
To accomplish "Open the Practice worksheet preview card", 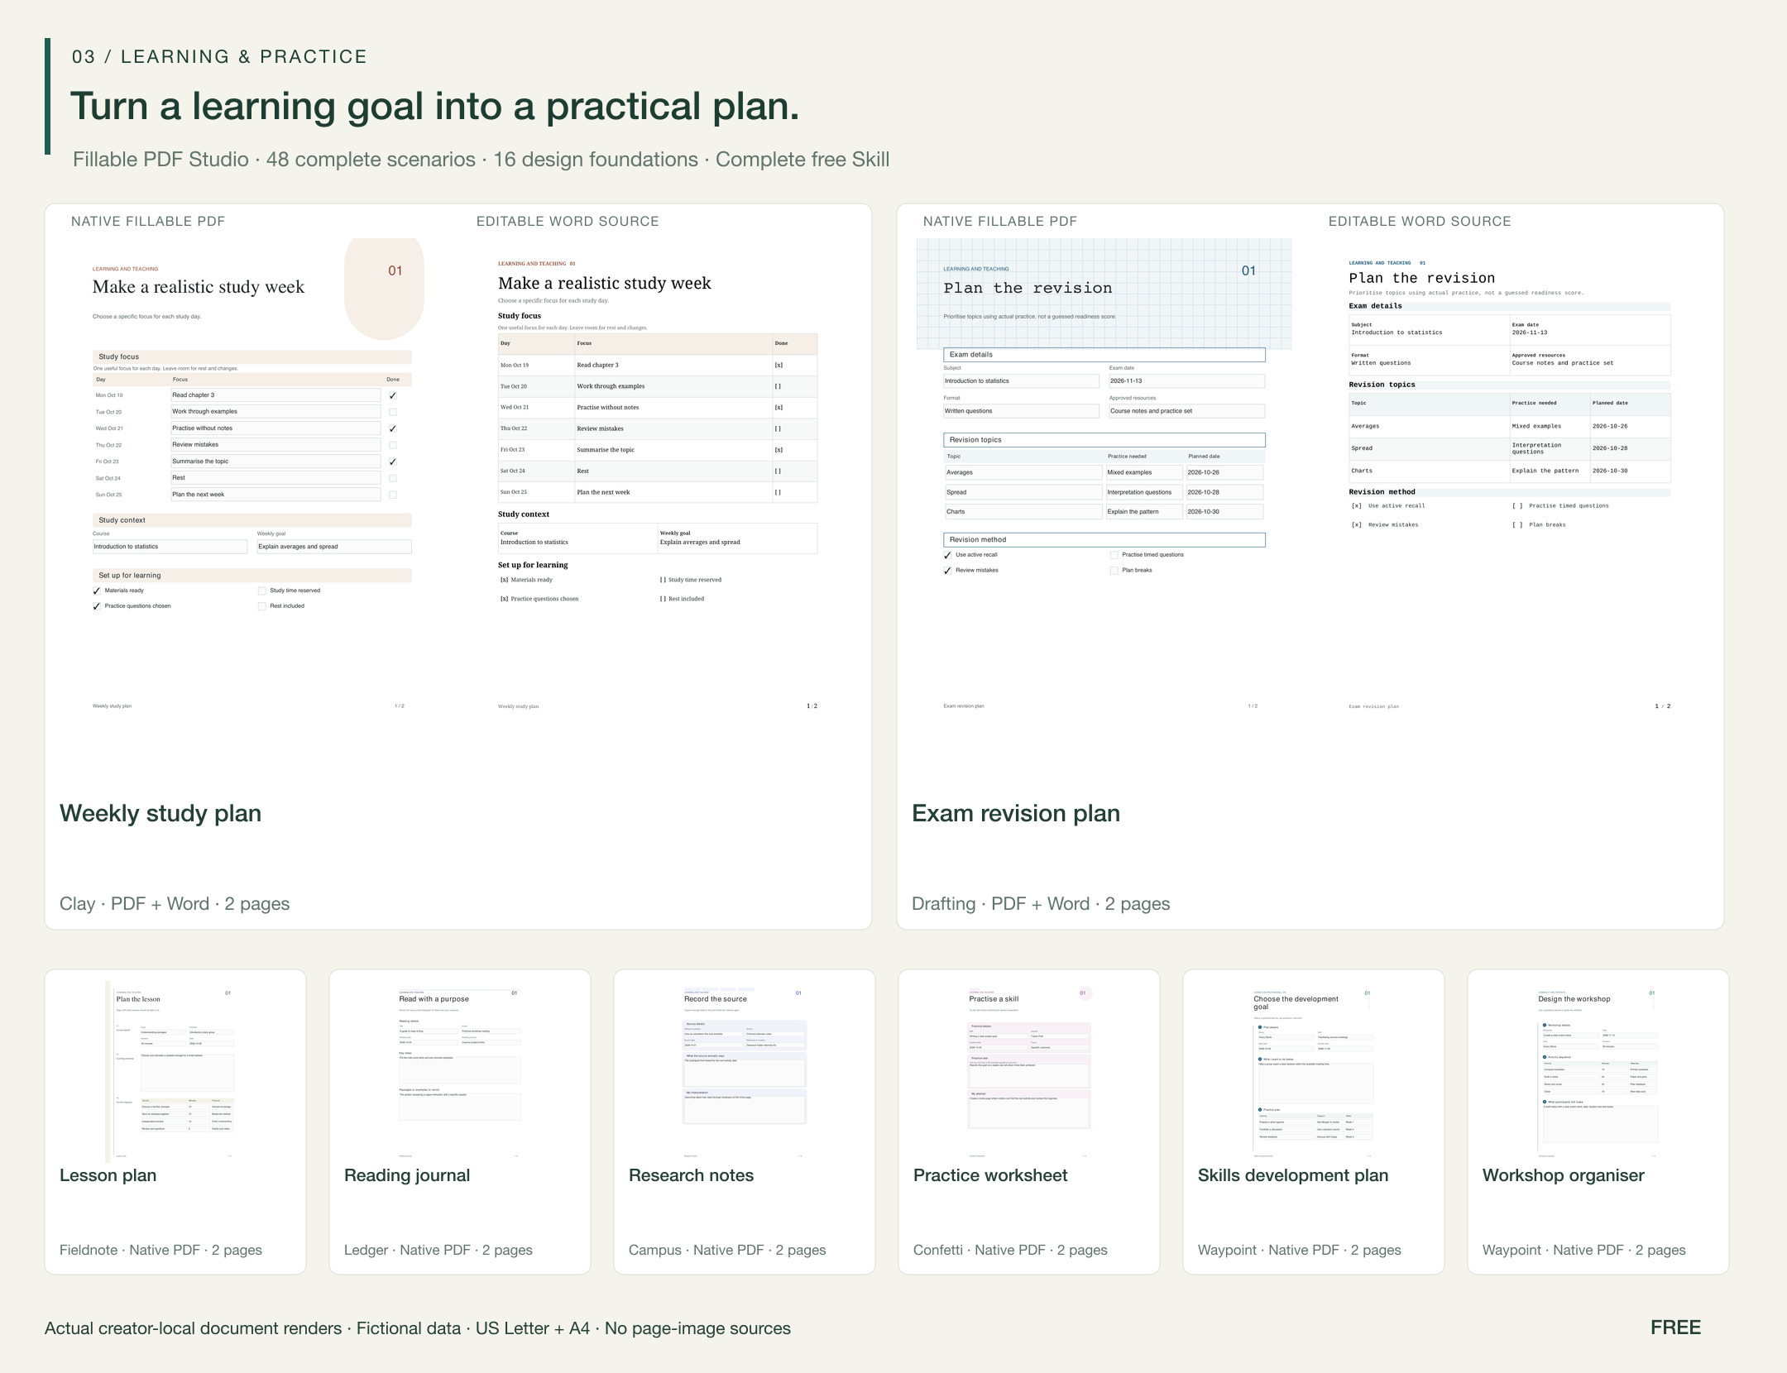I will click(x=1029, y=1122).
